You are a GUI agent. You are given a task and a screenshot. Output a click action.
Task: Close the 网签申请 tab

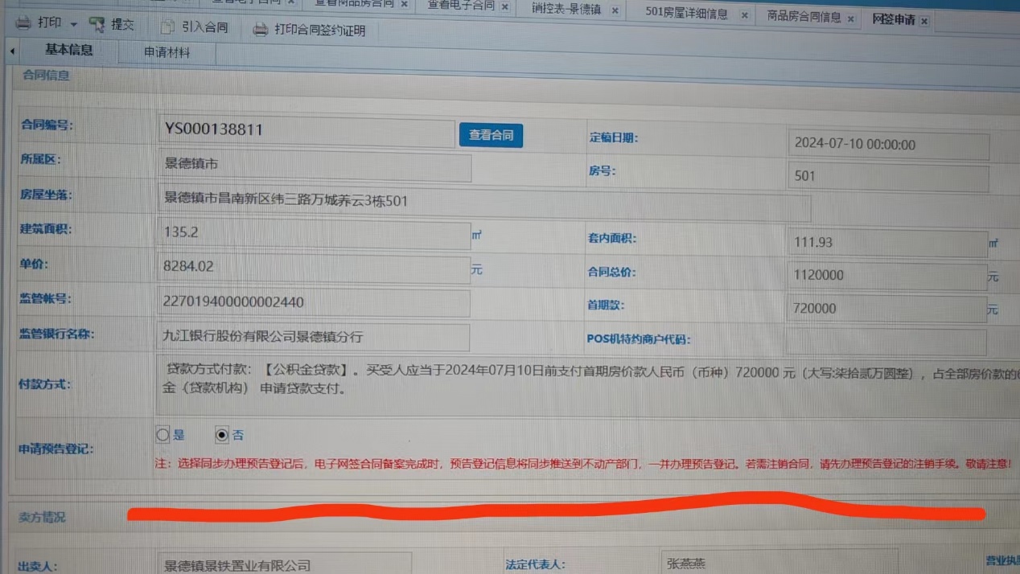point(924,21)
